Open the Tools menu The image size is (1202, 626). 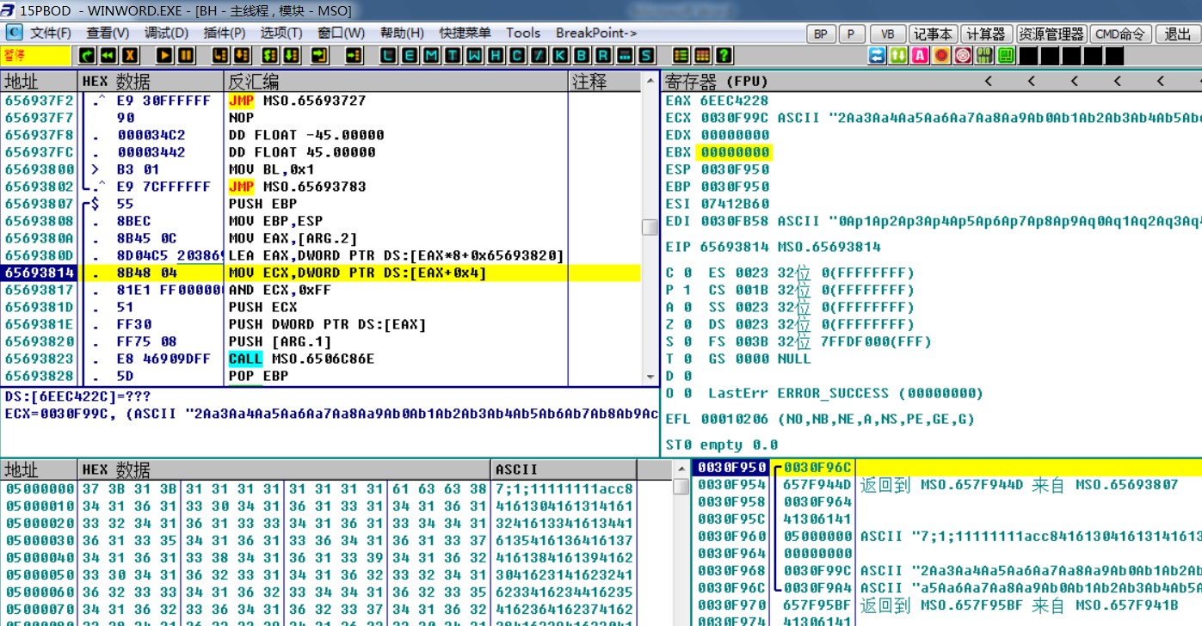click(523, 33)
